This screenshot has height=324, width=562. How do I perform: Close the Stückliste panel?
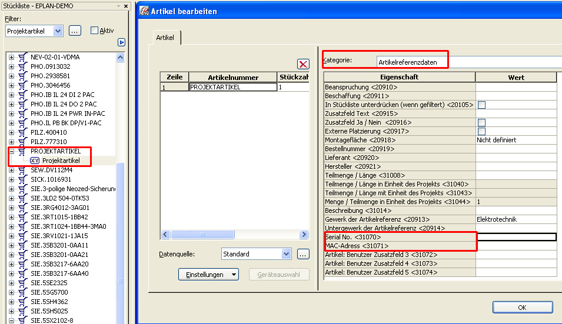pos(126,6)
